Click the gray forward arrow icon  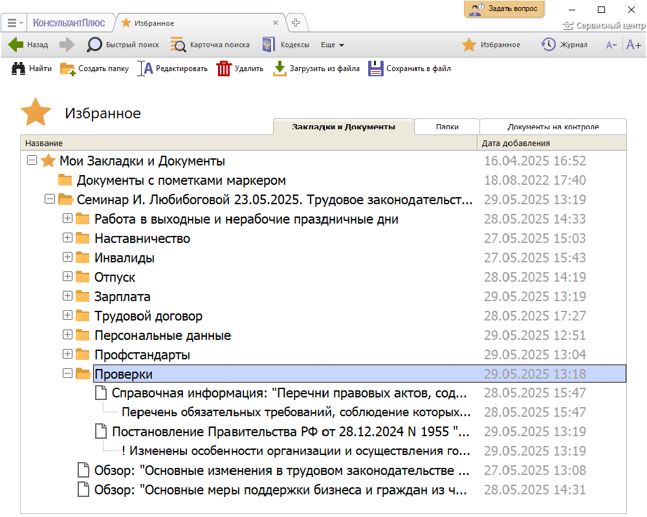67,45
